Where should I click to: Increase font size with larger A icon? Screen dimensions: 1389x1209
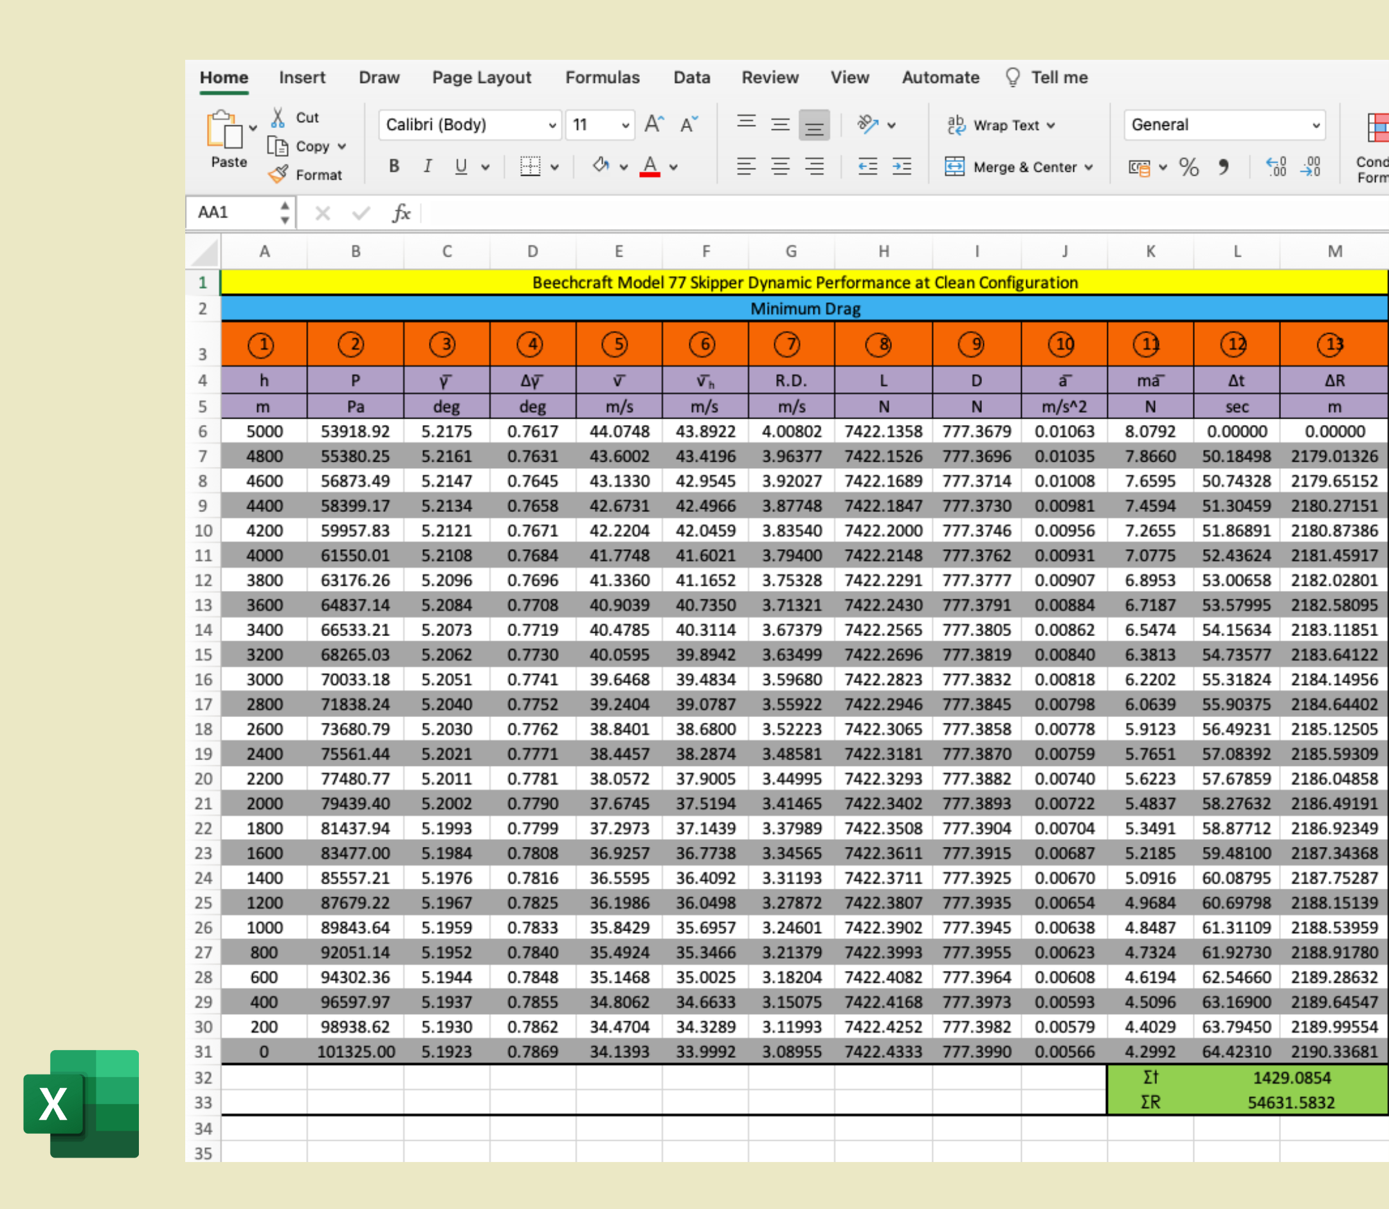(x=654, y=124)
